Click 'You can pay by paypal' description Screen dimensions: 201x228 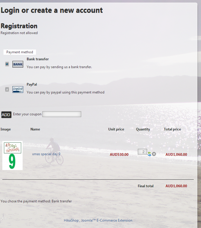click(66, 92)
